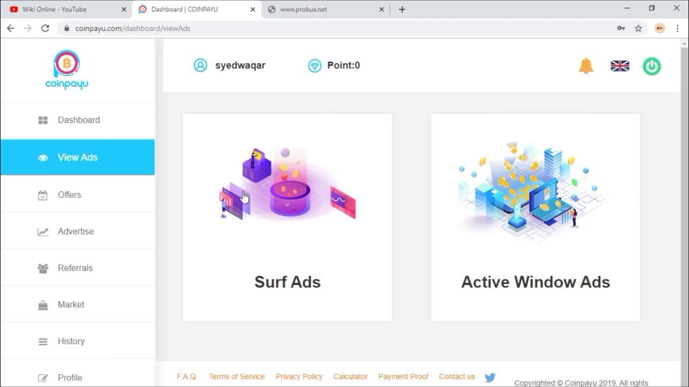Click the Dashboard grid icon

(43, 120)
